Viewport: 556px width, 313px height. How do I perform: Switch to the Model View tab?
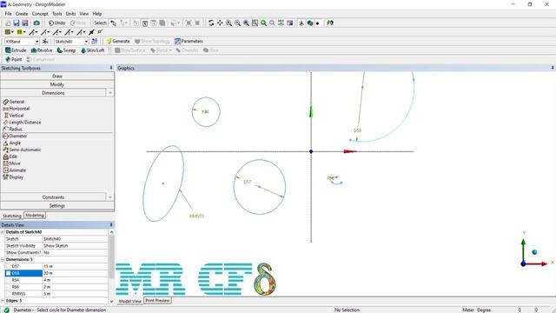pos(129,302)
